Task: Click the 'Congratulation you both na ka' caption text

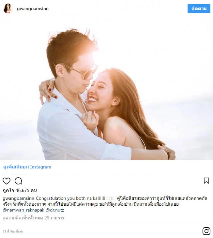Action: click(67, 198)
